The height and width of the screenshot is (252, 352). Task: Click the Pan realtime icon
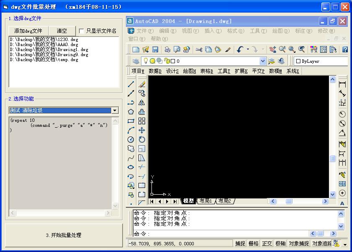tap(273, 49)
